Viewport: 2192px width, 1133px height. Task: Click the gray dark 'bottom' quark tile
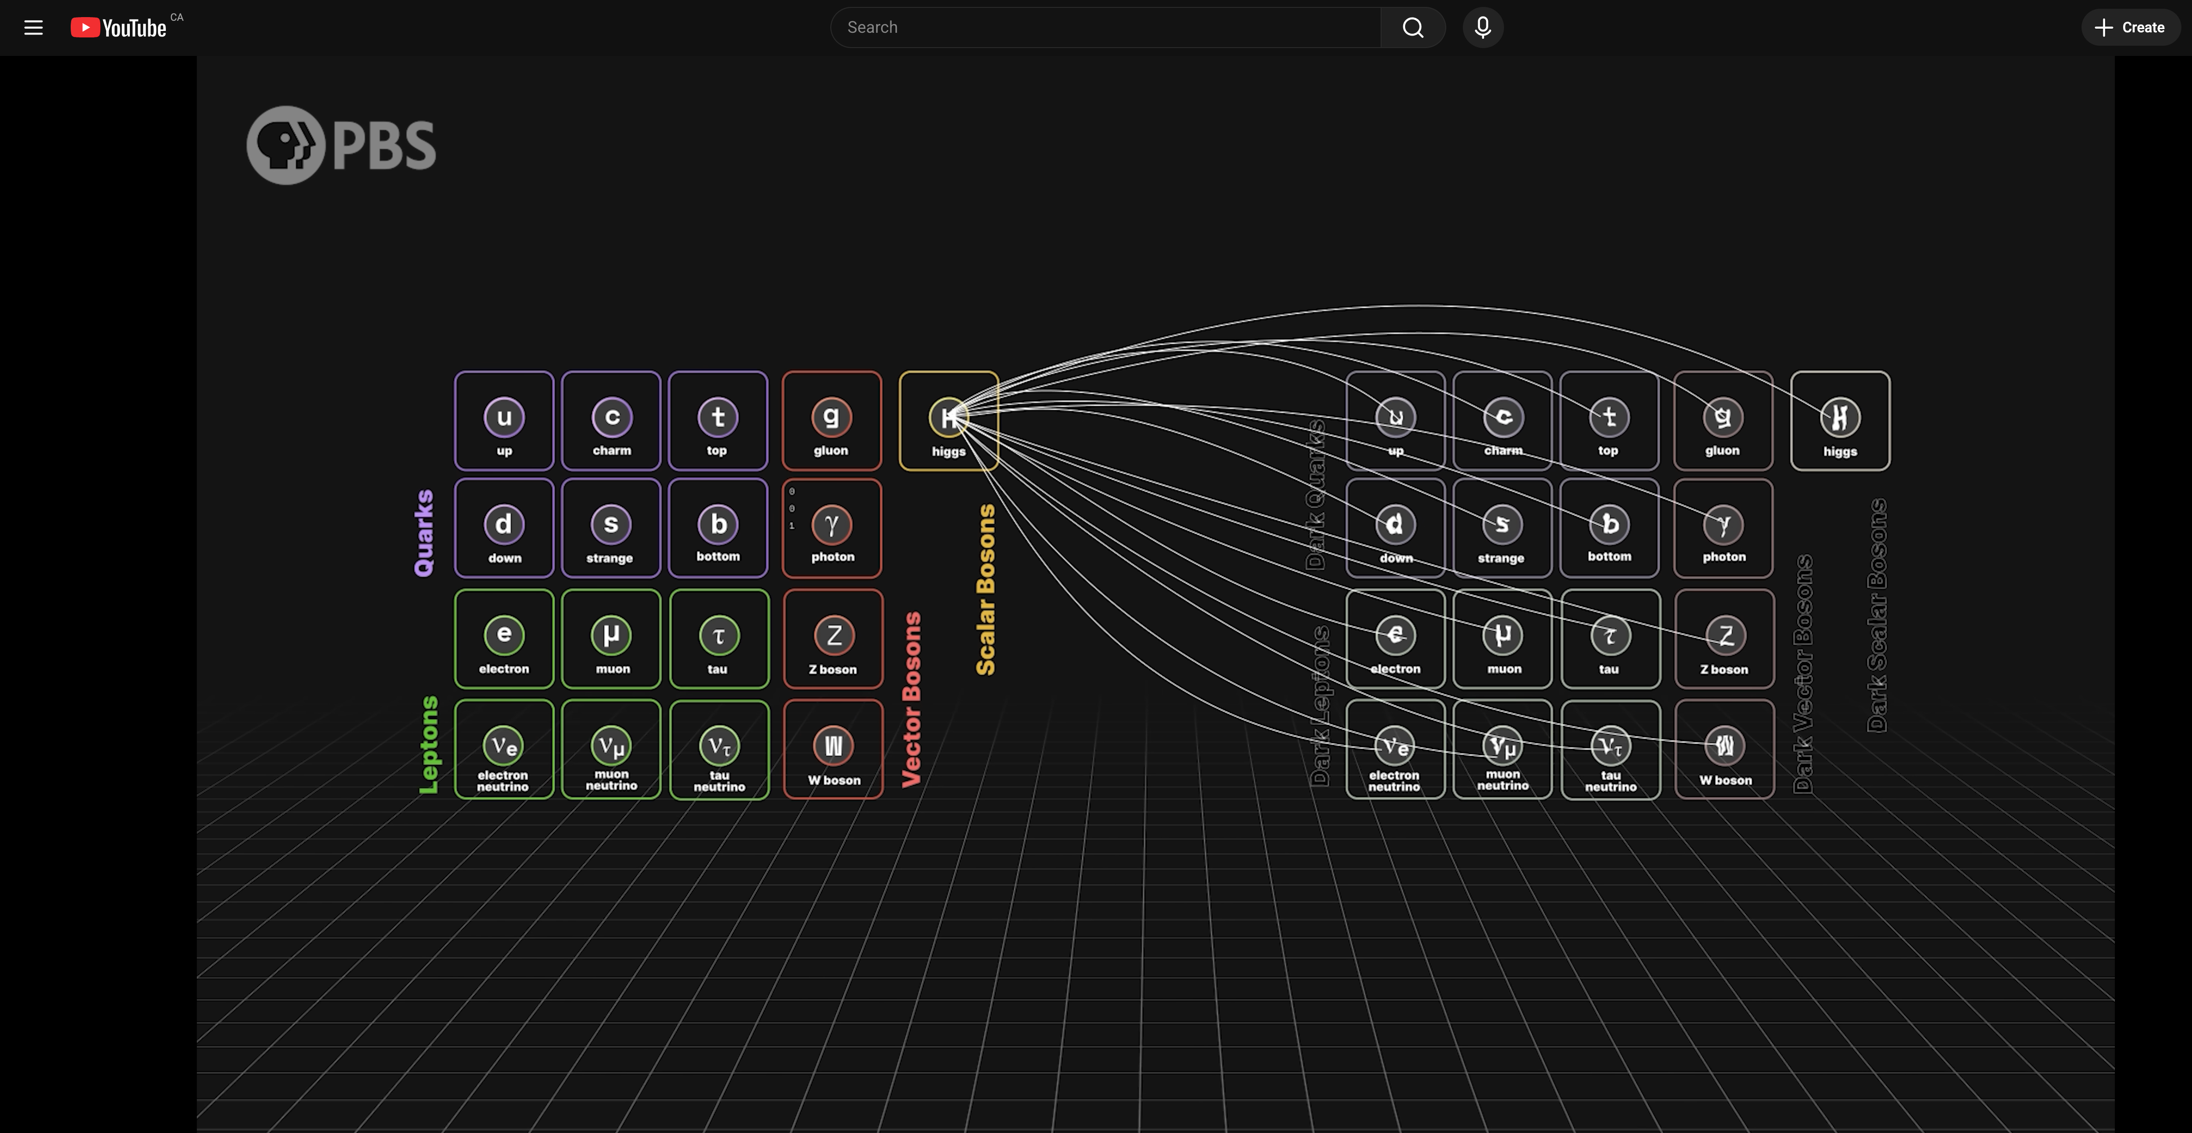(x=1610, y=528)
